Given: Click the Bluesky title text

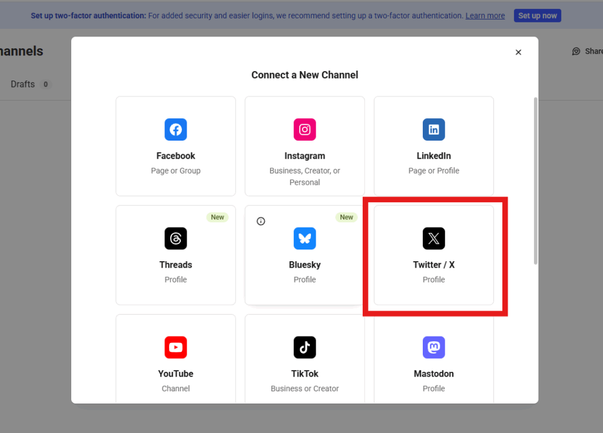Looking at the screenshot, I should 304,265.
